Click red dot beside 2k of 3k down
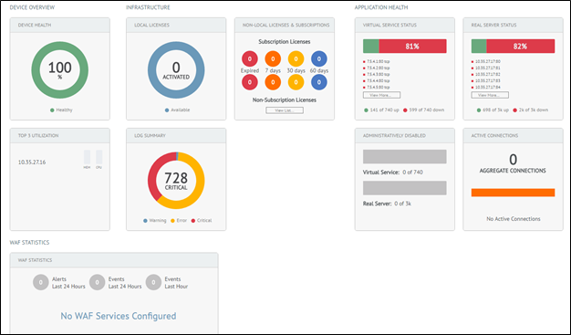Screen dimensions: 571x335 click(515, 110)
